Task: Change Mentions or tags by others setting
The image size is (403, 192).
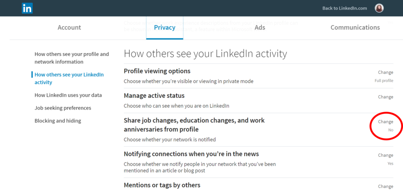Action: [x=386, y=186]
